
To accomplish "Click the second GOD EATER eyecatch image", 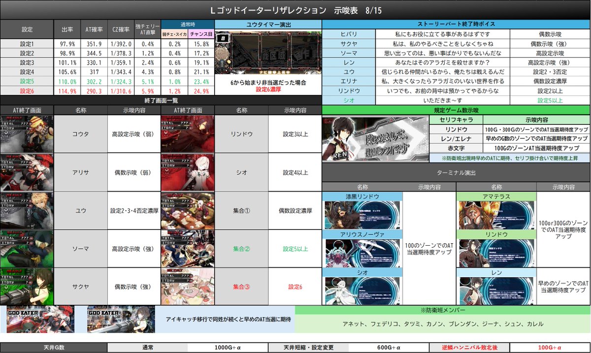I will click(121, 319).
